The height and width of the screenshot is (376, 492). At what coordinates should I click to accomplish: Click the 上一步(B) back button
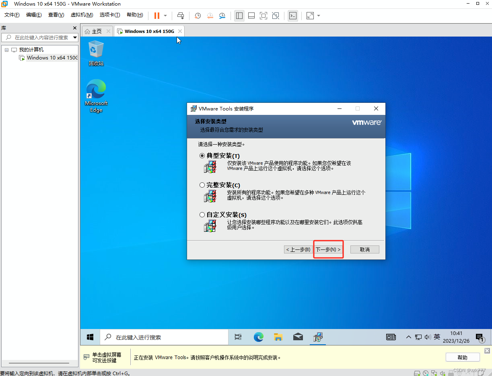coord(298,249)
